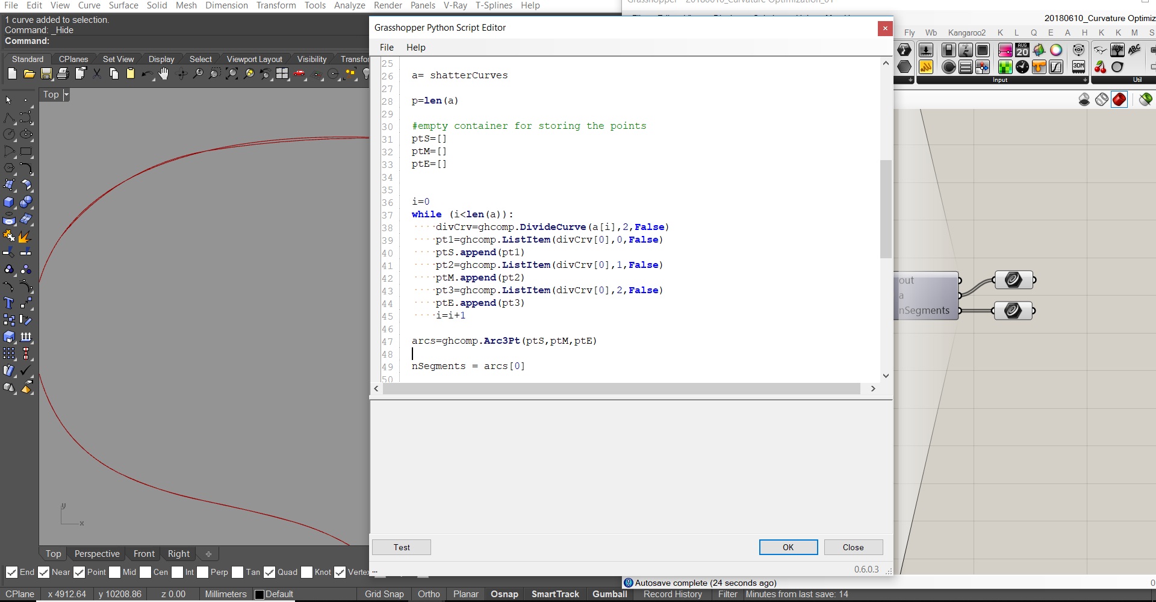This screenshot has width=1156, height=602.
Task: Select the Rotate view tool
Action: (182, 74)
